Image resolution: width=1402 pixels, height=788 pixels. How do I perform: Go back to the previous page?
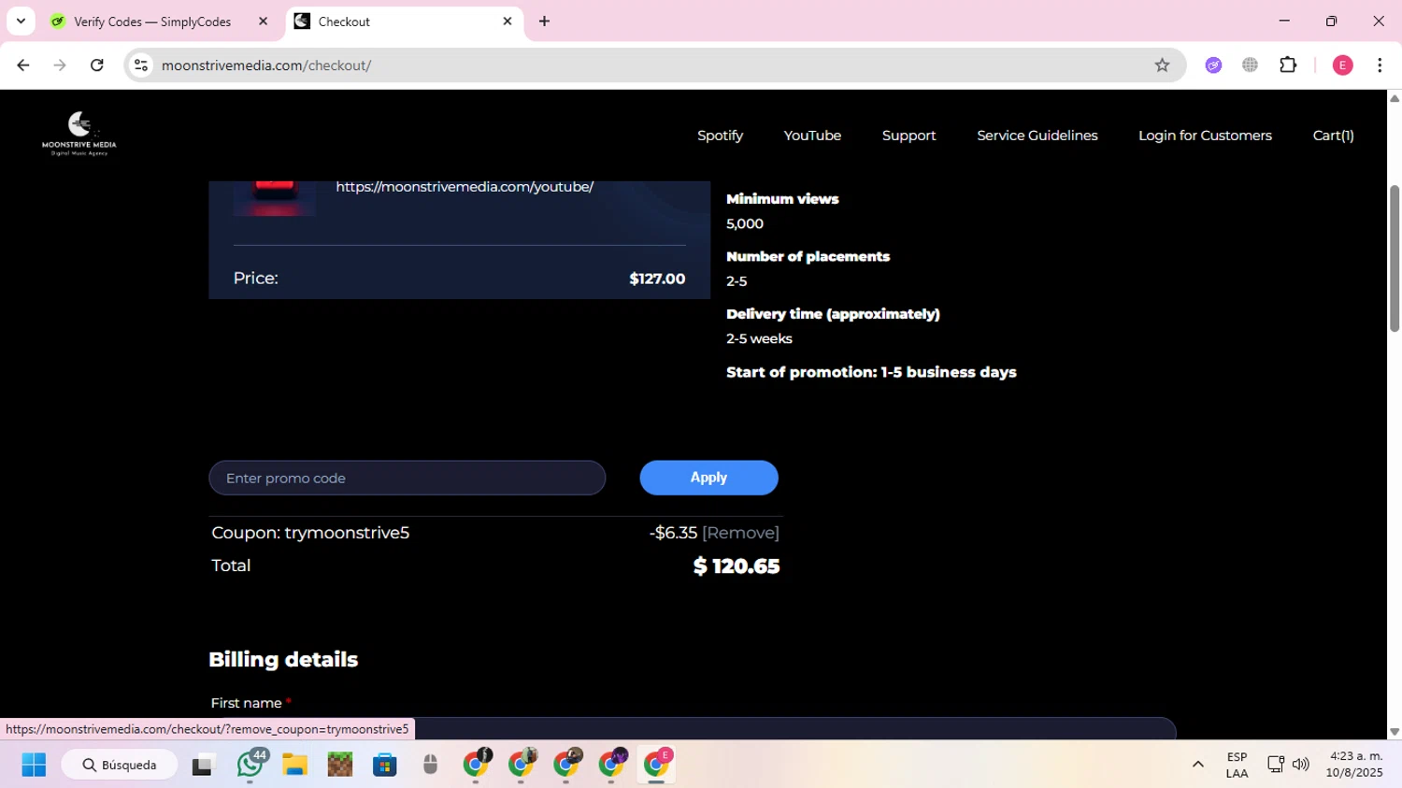[23, 65]
